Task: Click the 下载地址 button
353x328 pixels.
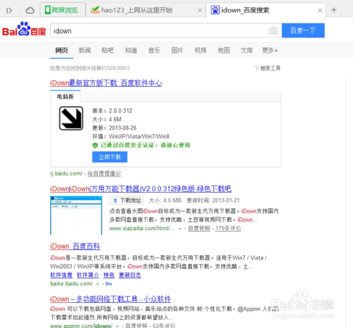Action: [126, 201]
